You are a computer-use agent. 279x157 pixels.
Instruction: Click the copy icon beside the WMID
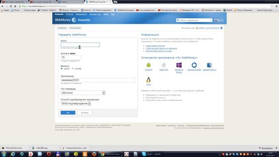point(221,28)
